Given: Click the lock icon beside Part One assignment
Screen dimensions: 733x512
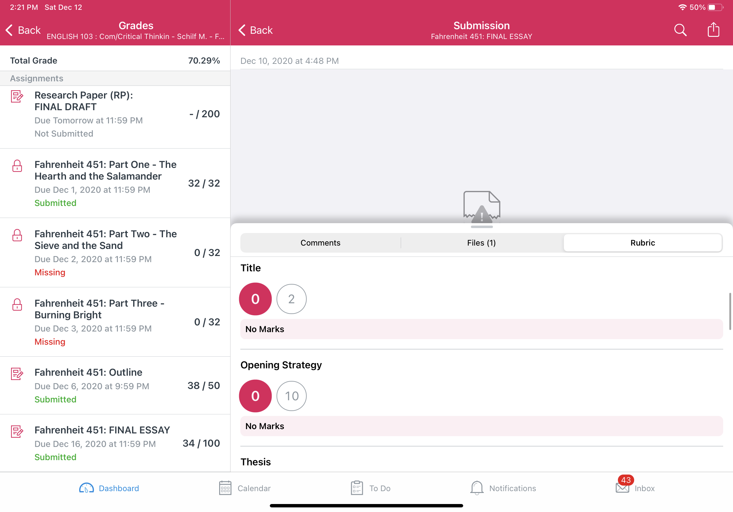Looking at the screenshot, I should tap(17, 166).
